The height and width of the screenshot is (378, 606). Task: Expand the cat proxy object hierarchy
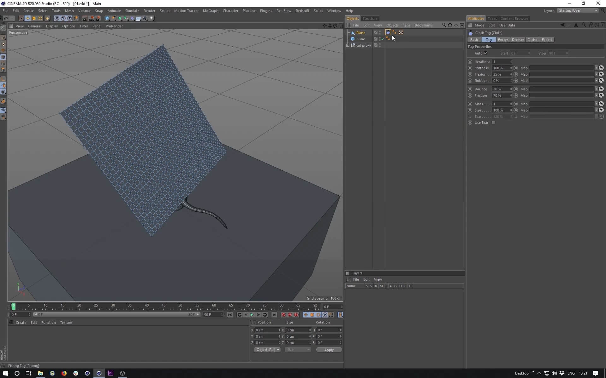(x=348, y=45)
